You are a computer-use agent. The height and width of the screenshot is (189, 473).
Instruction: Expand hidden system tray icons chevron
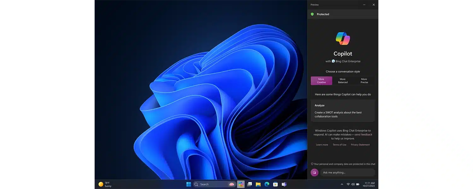(342, 184)
